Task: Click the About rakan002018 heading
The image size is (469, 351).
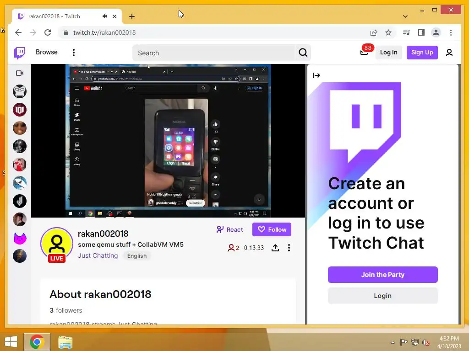Action: click(x=100, y=294)
